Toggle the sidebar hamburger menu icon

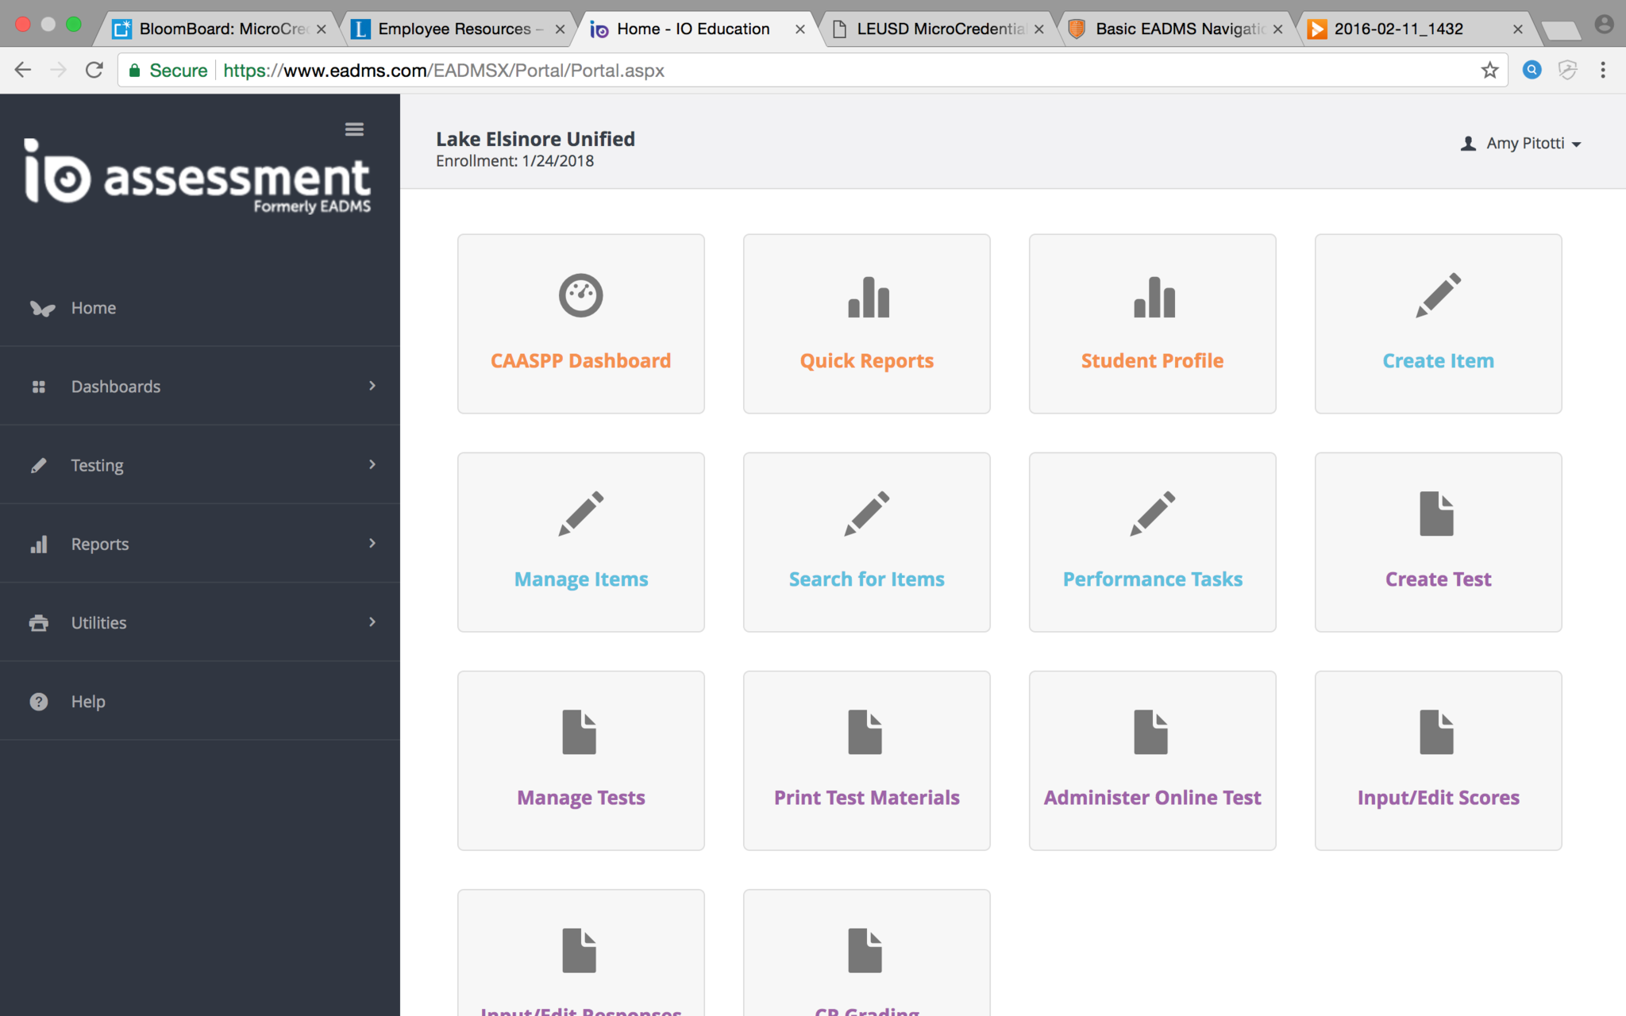(x=354, y=129)
